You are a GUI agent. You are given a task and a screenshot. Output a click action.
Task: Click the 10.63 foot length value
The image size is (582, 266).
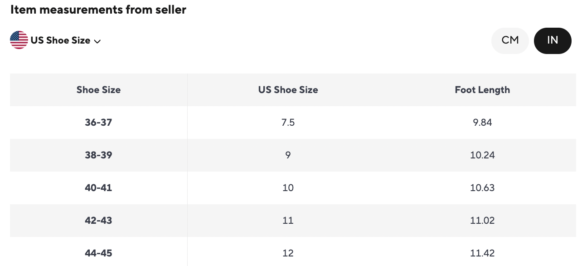482,188
